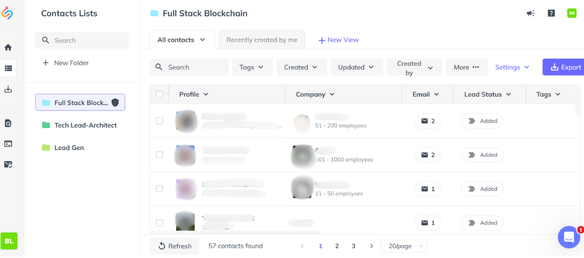The image size is (584, 258).
Task: Click the Refresh button
Action: tap(175, 246)
